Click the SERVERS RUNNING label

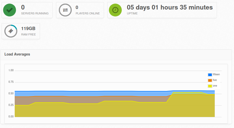pyautogui.click(x=35, y=13)
